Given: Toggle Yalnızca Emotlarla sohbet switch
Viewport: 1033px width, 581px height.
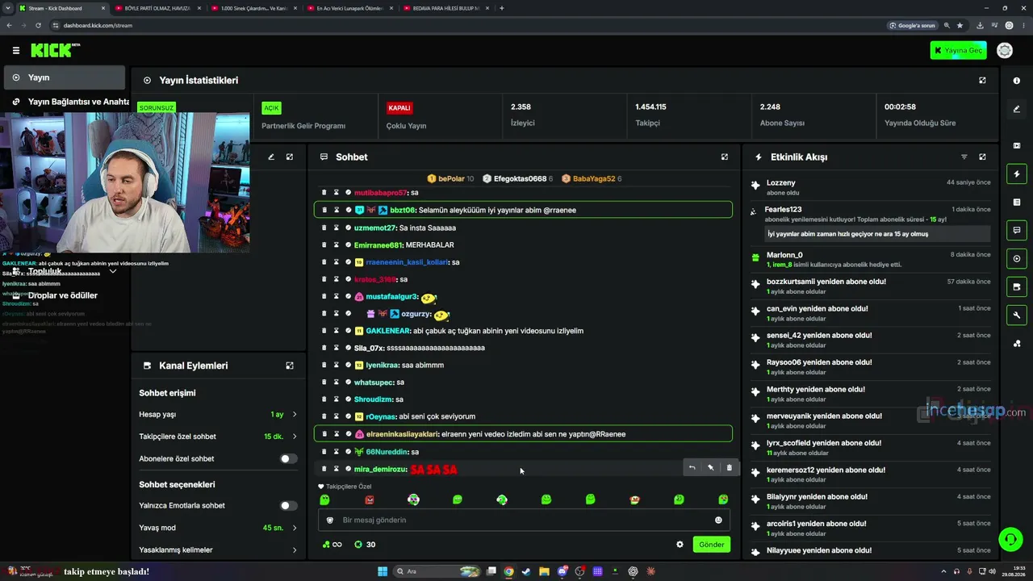Looking at the screenshot, I should click(x=288, y=506).
